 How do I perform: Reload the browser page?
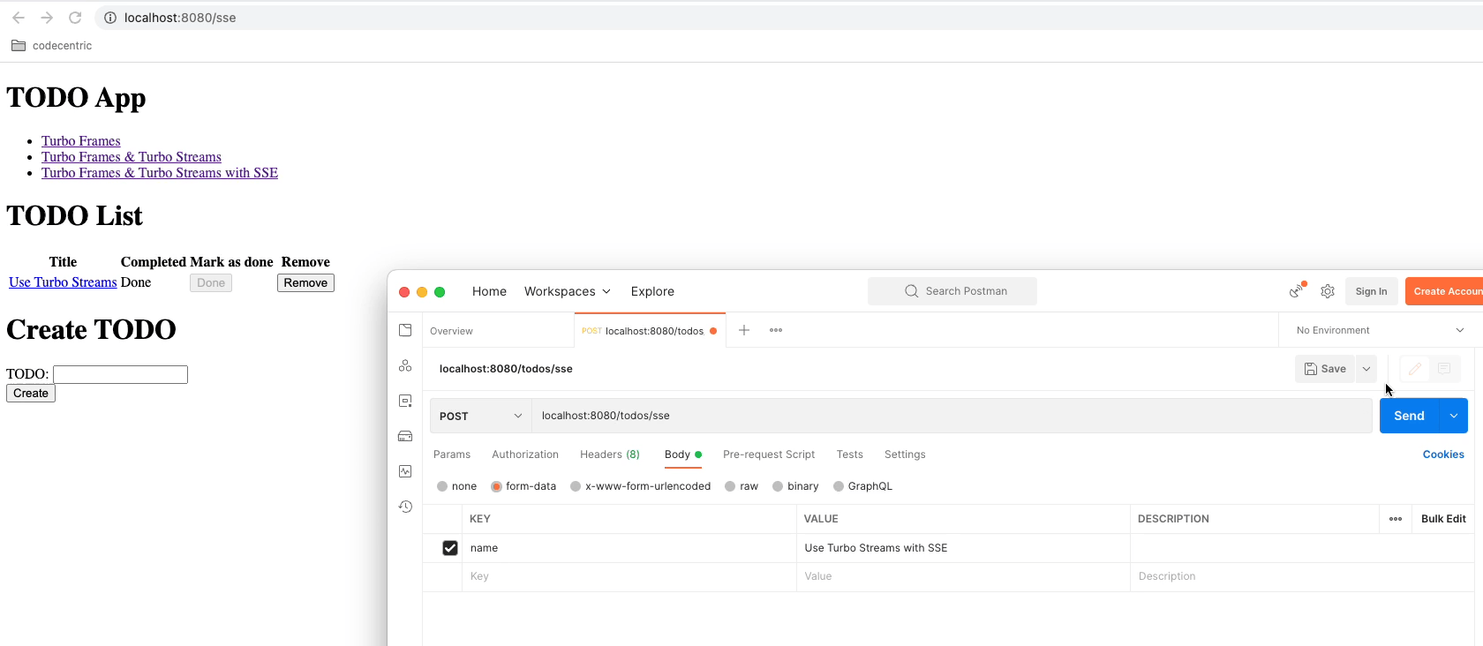tap(75, 18)
